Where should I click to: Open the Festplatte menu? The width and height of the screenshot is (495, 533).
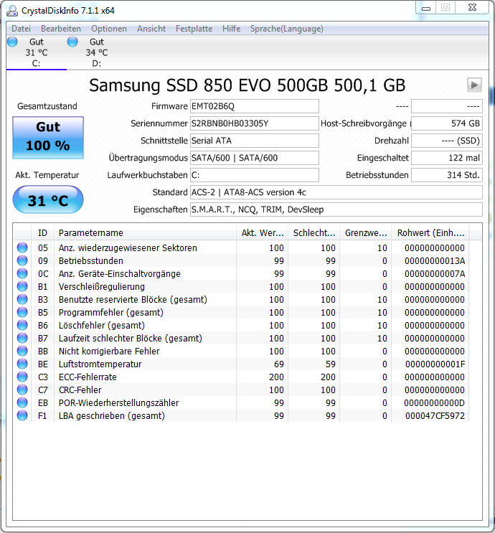pos(194,29)
